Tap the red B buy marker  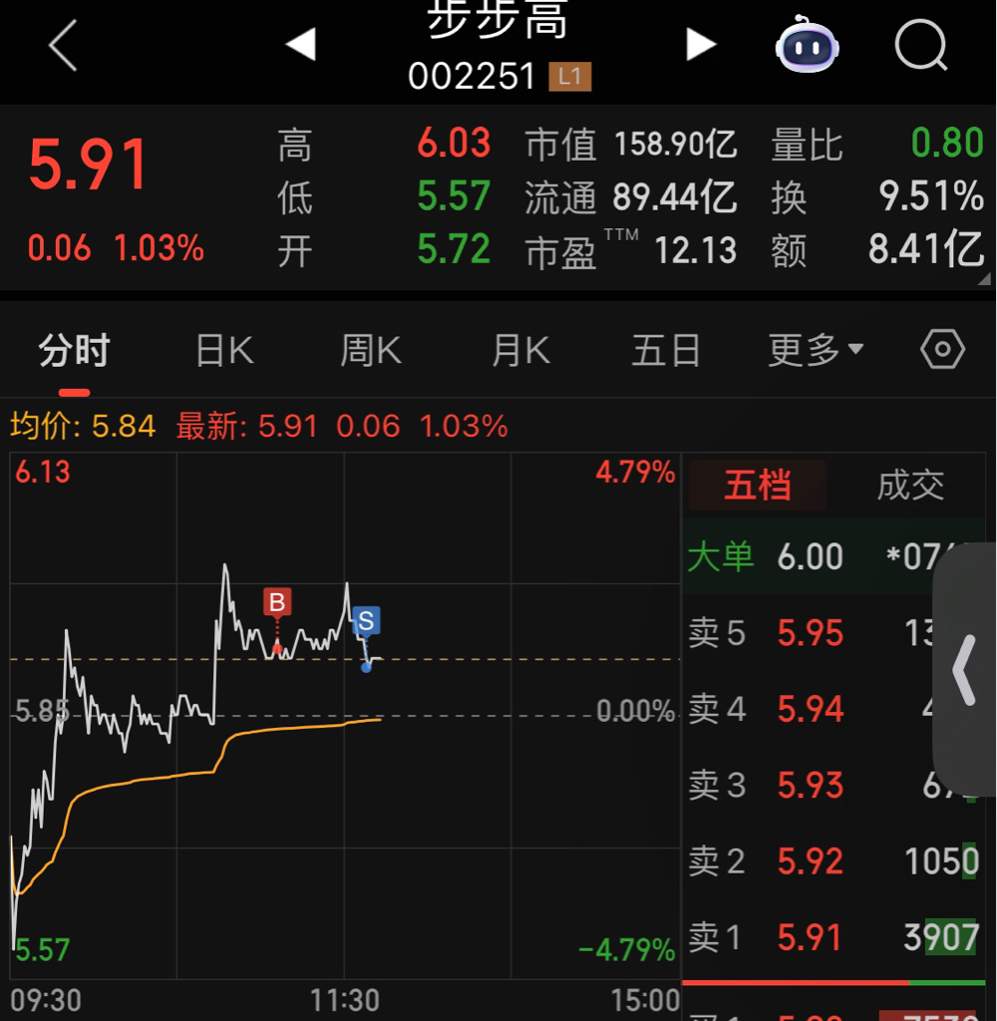coord(277,602)
